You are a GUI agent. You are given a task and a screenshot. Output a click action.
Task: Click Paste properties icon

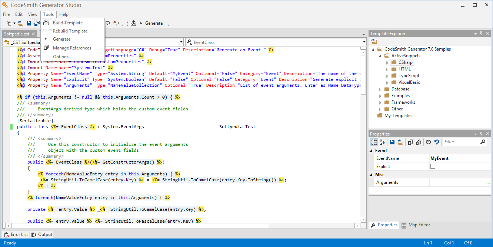coord(419,142)
